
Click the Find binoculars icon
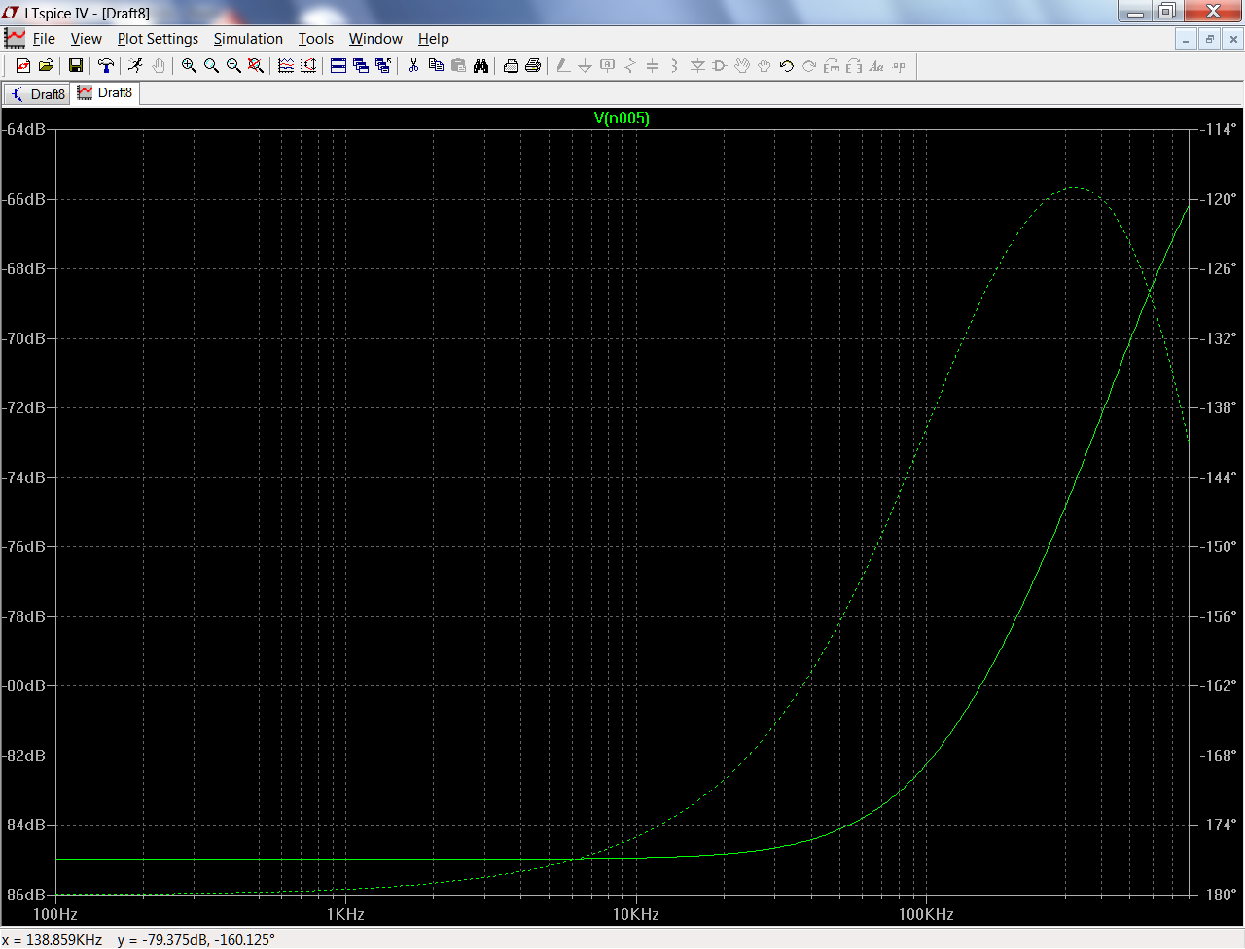pos(480,65)
